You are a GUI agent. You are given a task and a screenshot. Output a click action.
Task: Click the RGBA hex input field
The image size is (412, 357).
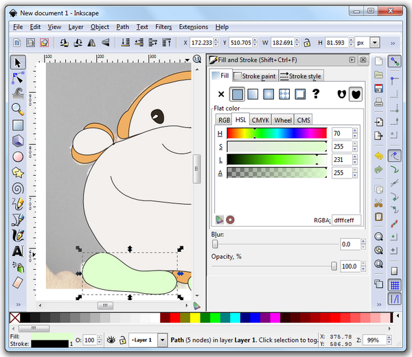coord(346,220)
